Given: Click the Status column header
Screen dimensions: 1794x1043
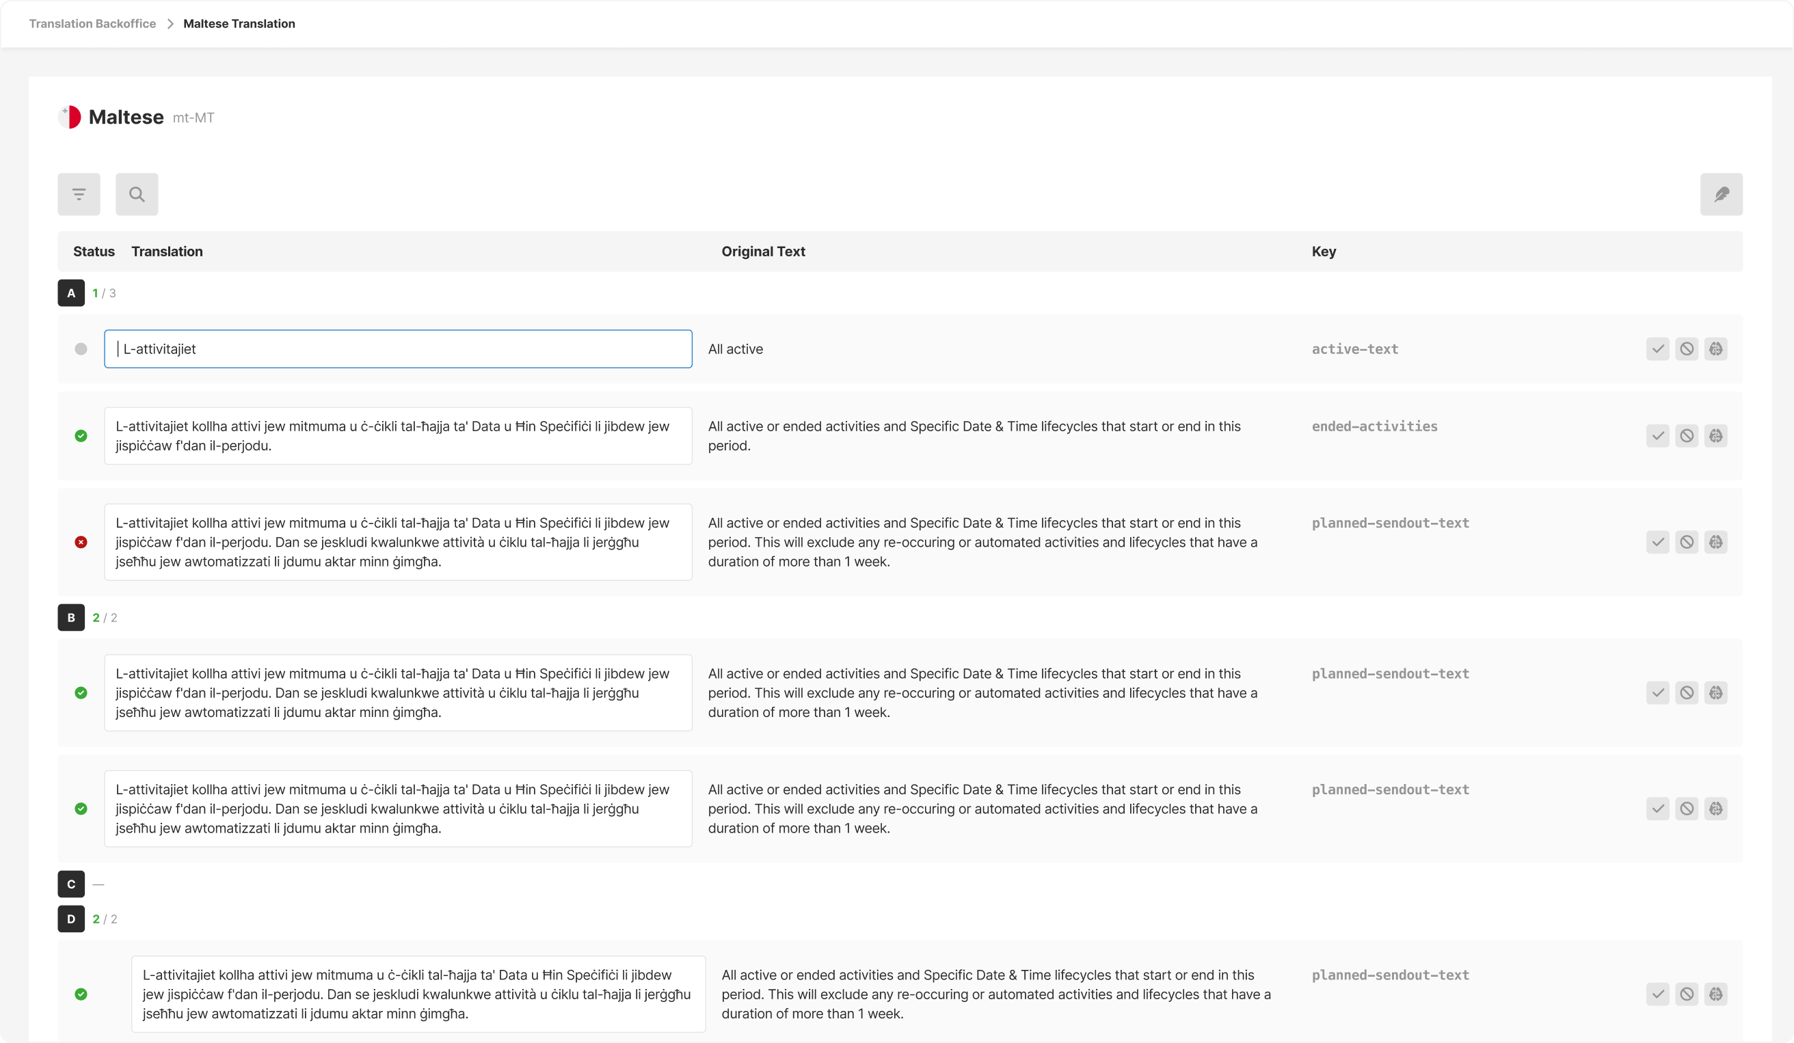Looking at the screenshot, I should [x=93, y=251].
